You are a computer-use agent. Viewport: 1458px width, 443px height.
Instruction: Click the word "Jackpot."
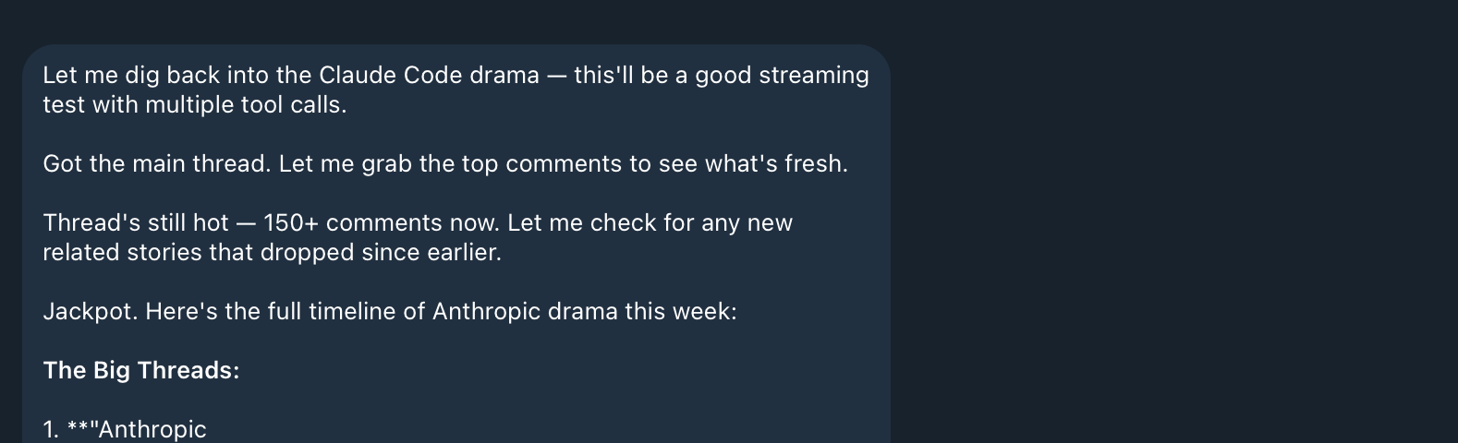click(90, 311)
